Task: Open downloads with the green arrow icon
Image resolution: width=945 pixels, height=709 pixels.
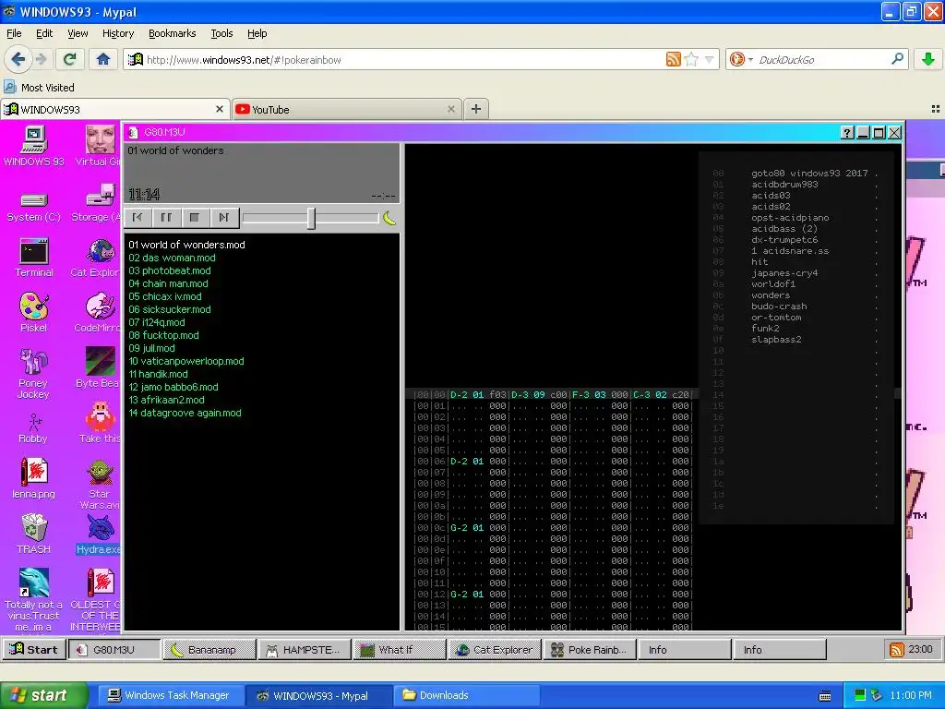Action: [927, 59]
